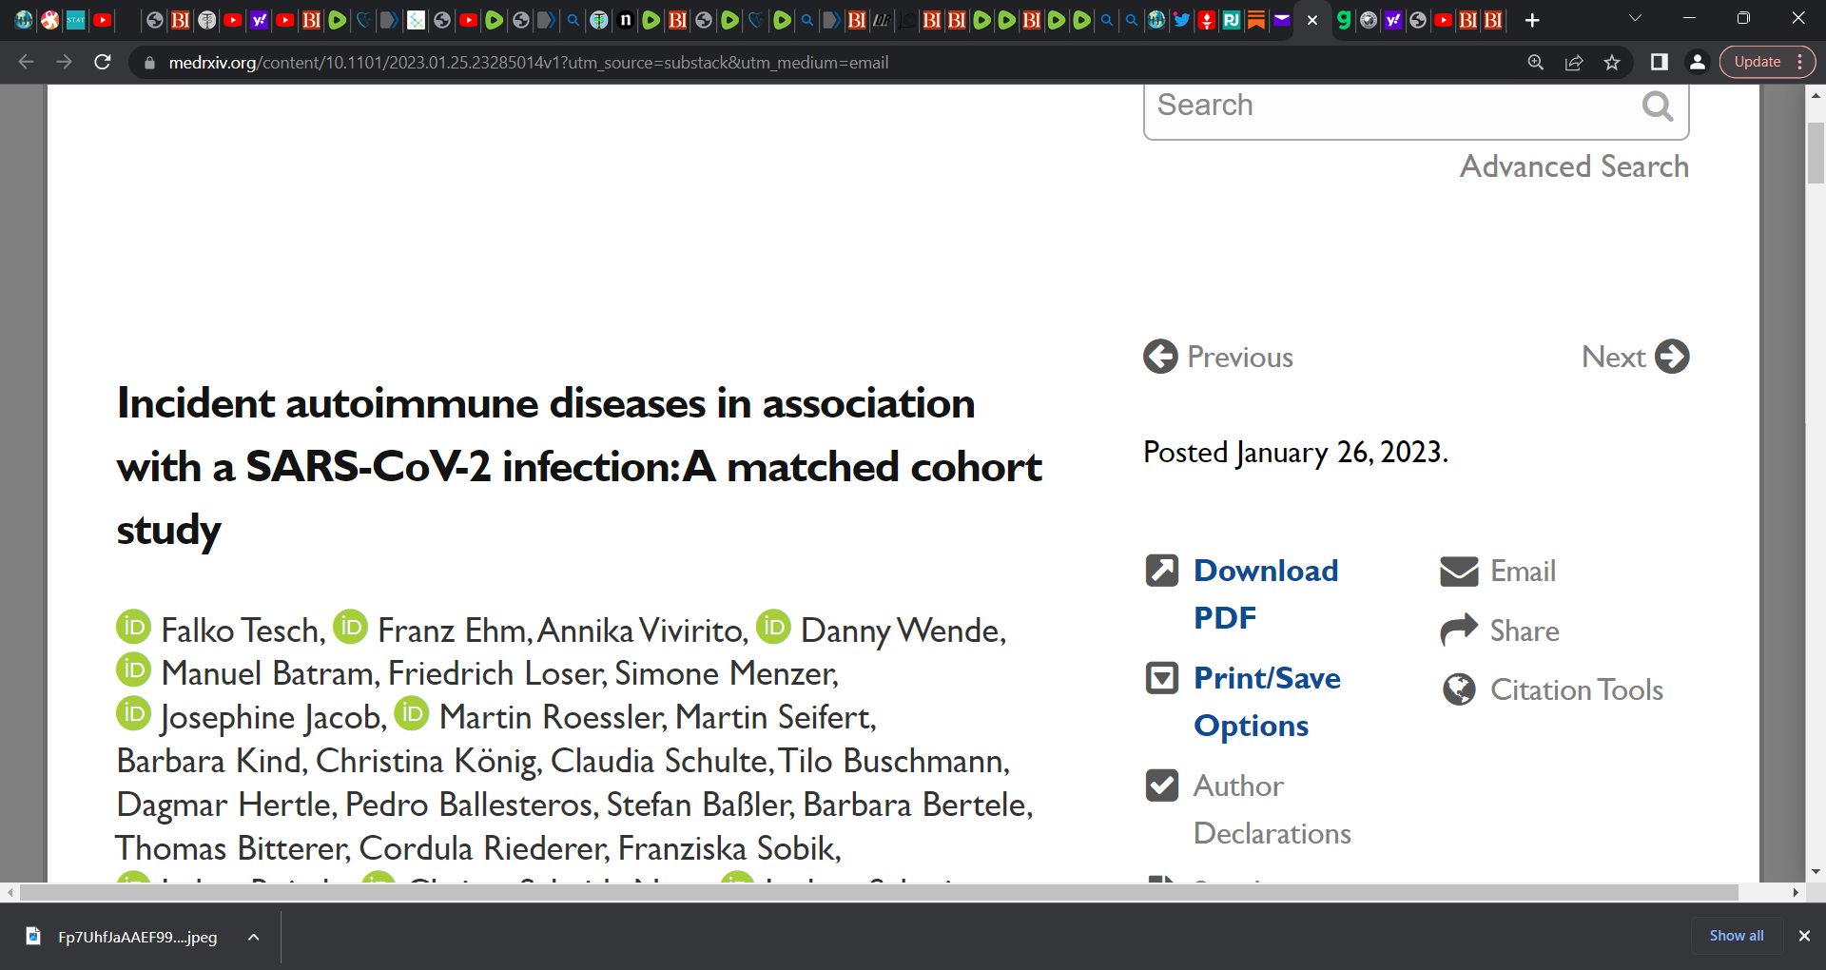1826x970 pixels.
Task: Open ORCID icon for Franz Ehm
Action: pyautogui.click(x=350, y=627)
